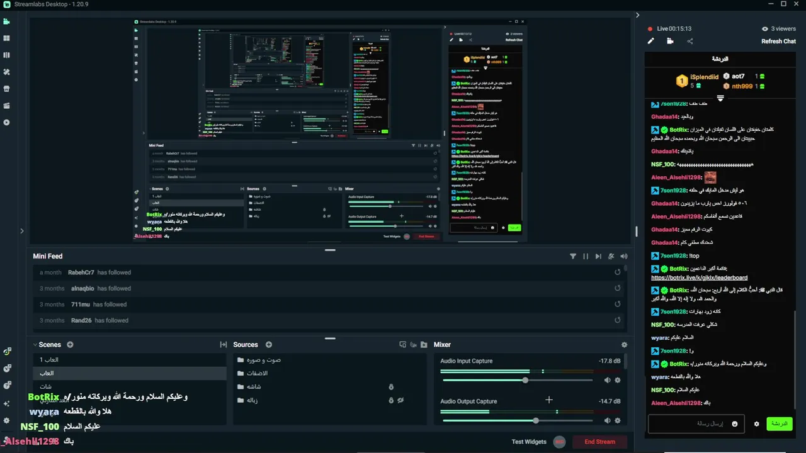Click Refresh Chat
806x453 pixels.
[x=778, y=42]
